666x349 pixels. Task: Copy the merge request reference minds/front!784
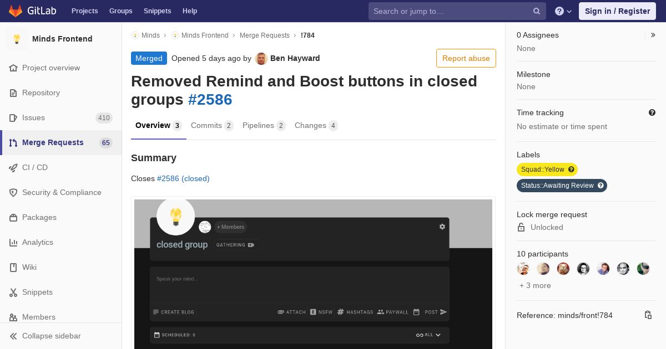648,315
